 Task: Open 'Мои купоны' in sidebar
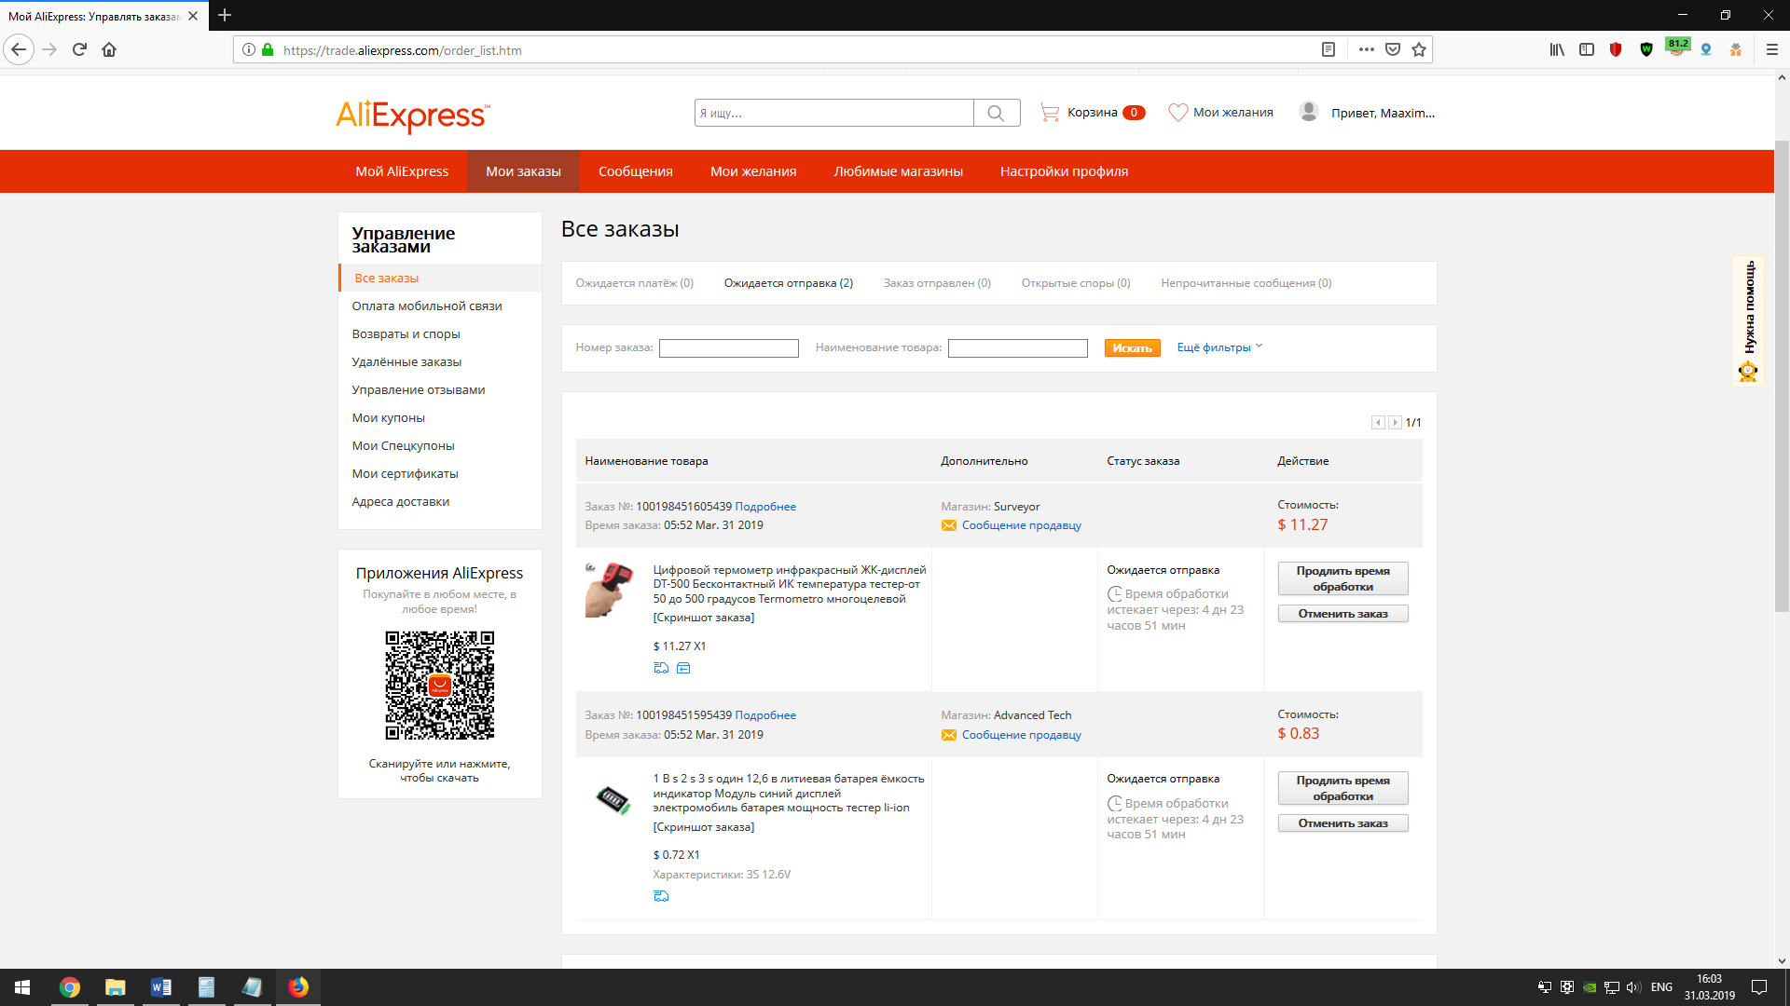388,417
